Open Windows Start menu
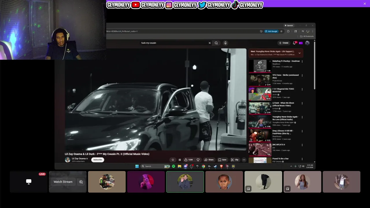 pyautogui.click(x=137, y=166)
